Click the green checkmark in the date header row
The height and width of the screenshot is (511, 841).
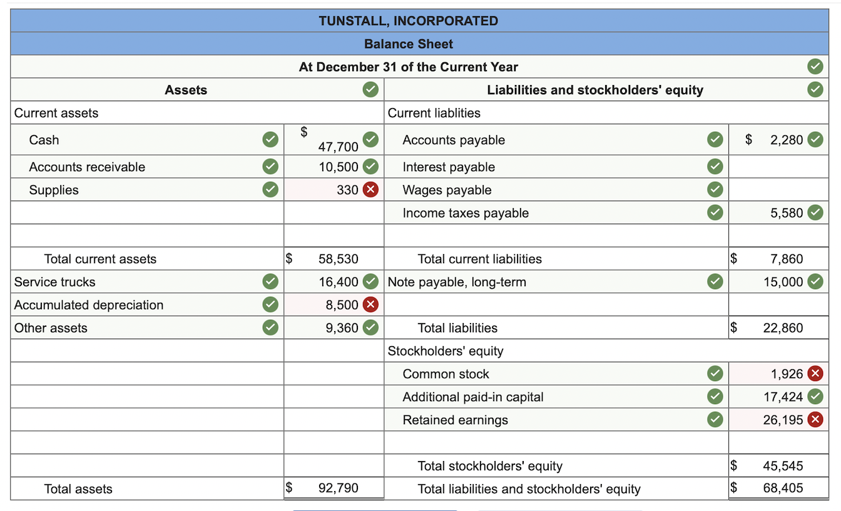click(x=814, y=67)
